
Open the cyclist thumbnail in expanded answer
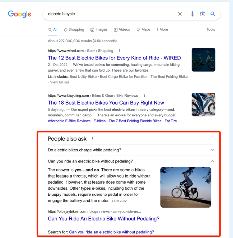pyautogui.click(x=186, y=187)
